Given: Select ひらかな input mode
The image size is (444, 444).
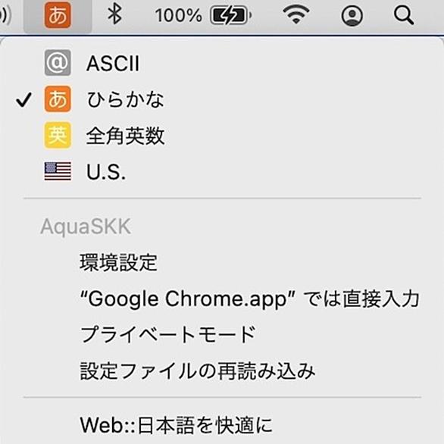Looking at the screenshot, I should 222,99.
